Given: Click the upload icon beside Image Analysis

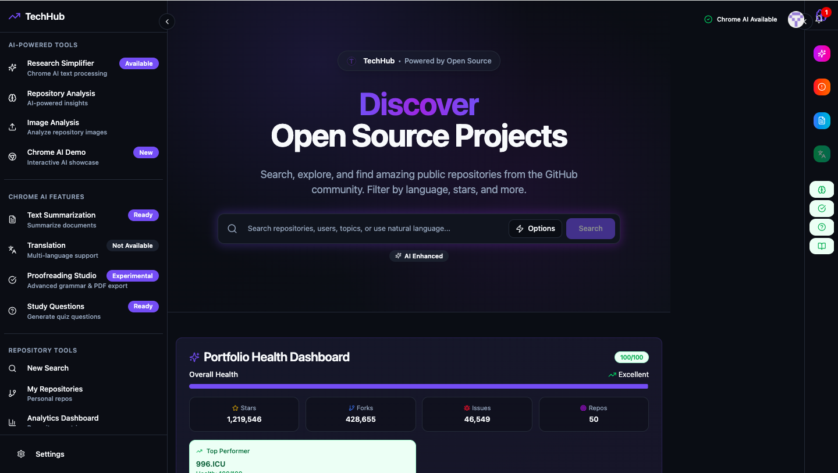Looking at the screenshot, I should click(12, 127).
